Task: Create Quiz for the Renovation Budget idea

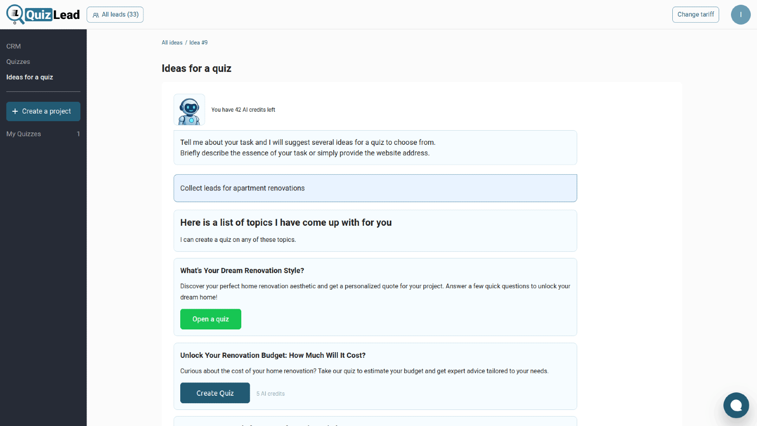Action: tap(215, 393)
